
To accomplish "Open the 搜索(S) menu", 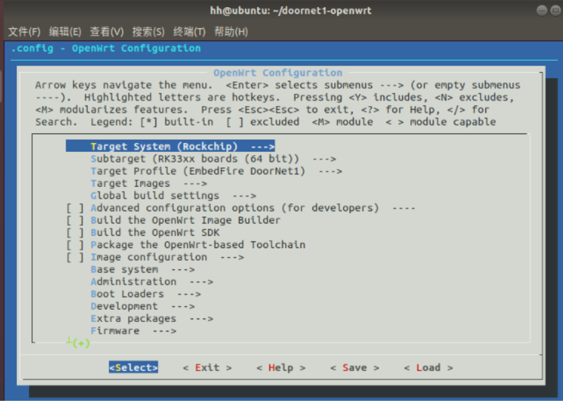I will click(x=148, y=32).
